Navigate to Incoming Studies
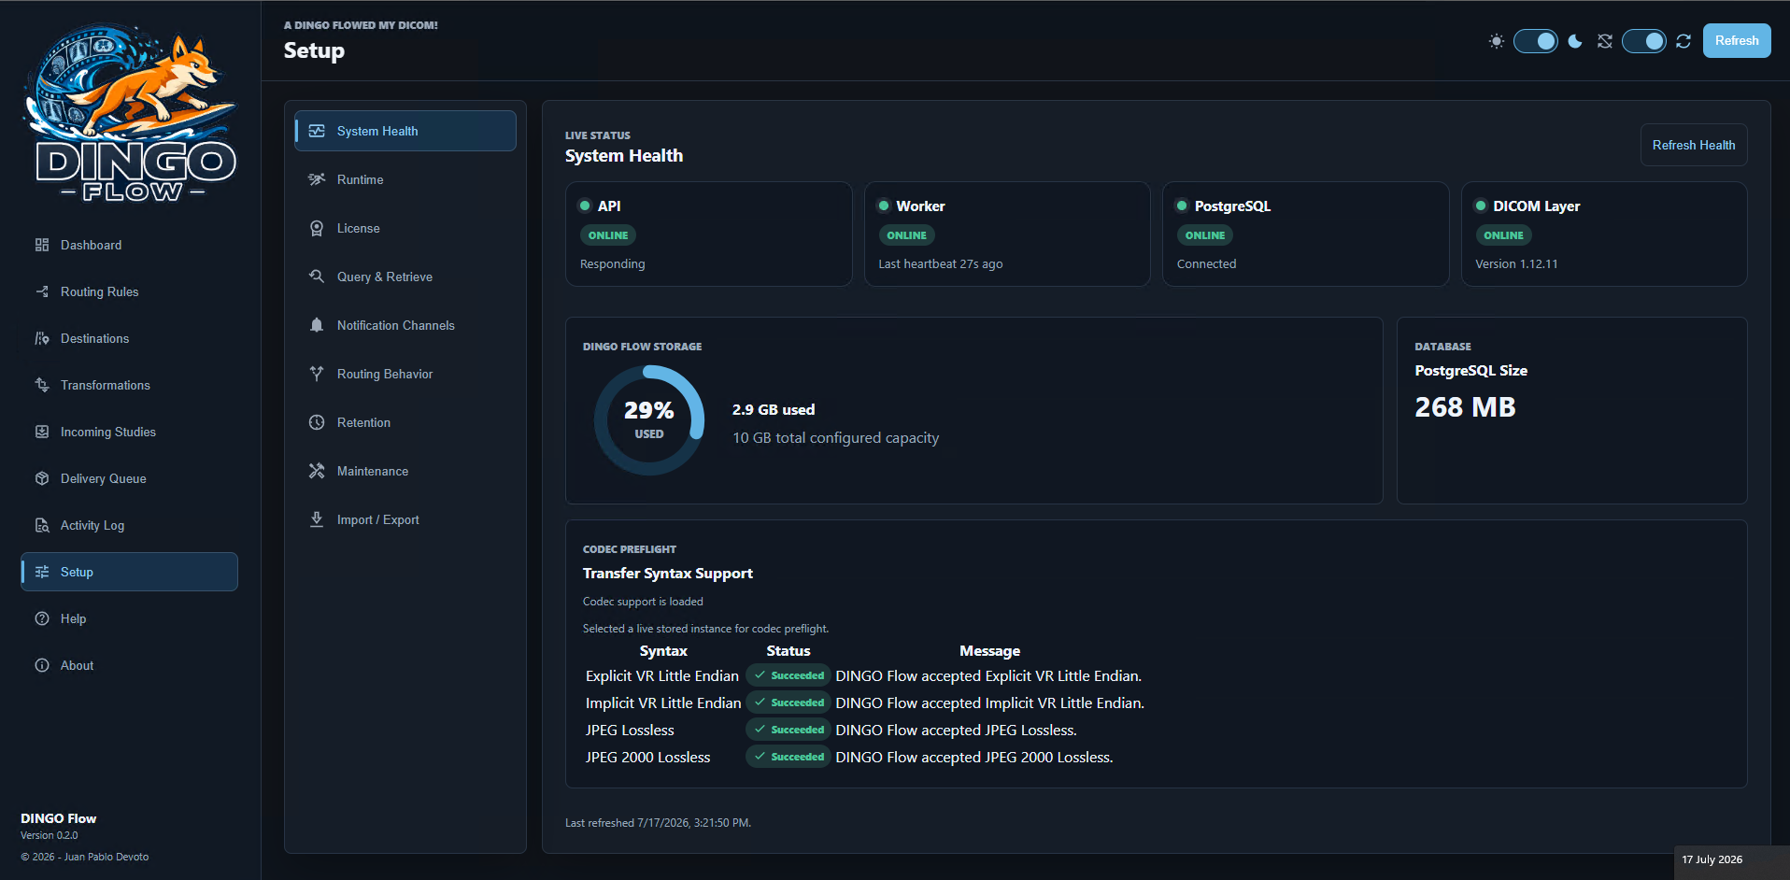1790x880 pixels. click(x=129, y=432)
